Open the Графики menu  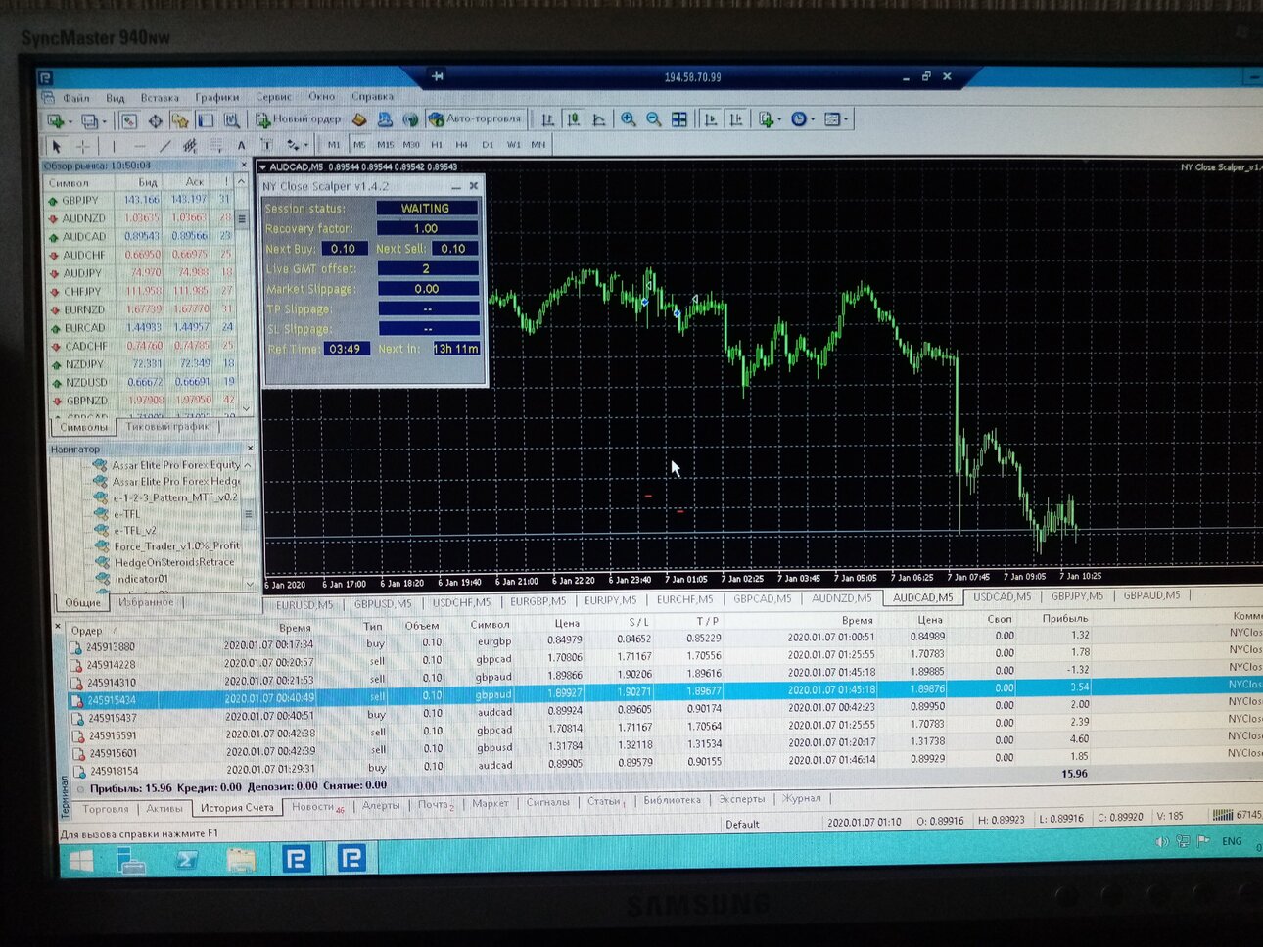coord(216,97)
